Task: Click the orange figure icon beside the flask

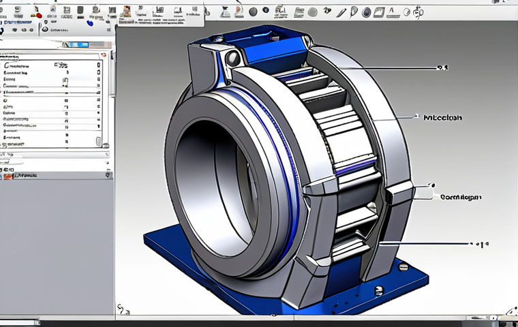Action: [239, 12]
